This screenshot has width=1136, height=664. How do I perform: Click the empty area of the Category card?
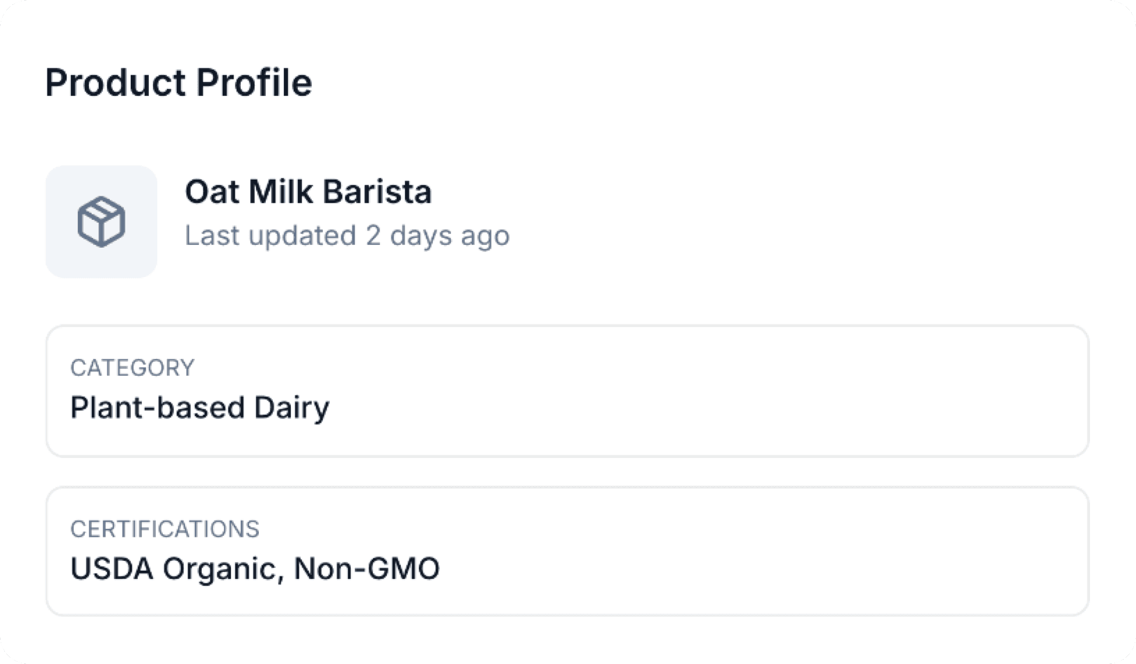pyautogui.click(x=696, y=391)
